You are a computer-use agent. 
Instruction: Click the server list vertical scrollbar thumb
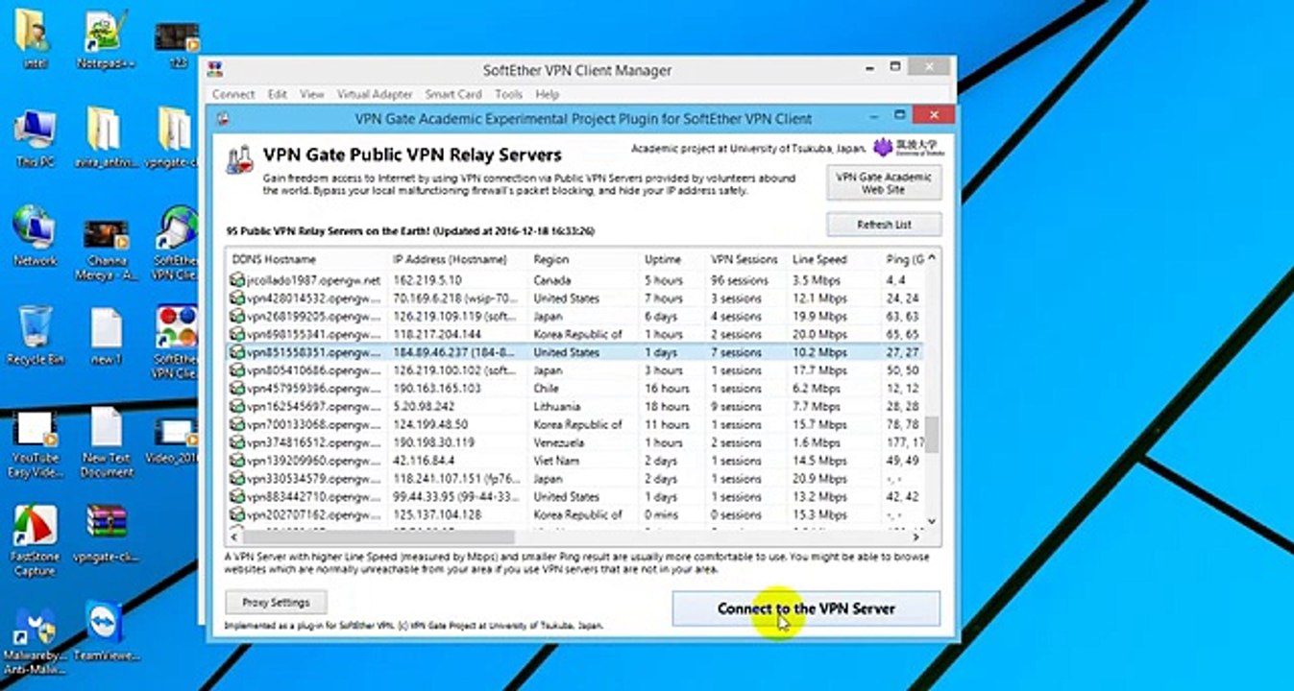tap(932, 435)
